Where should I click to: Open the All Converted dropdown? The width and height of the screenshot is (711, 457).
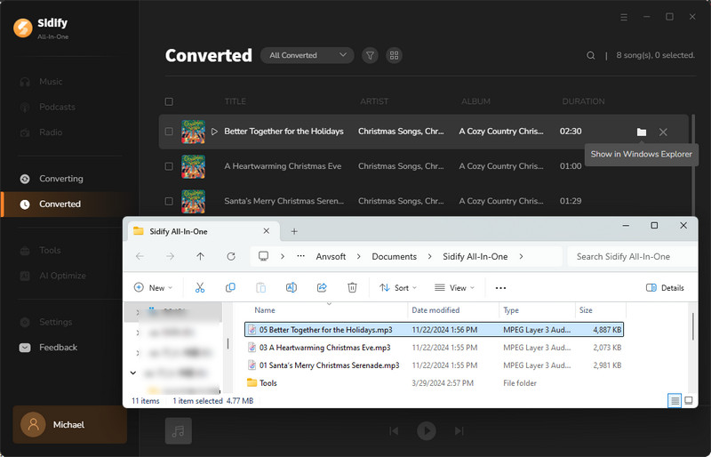[307, 55]
